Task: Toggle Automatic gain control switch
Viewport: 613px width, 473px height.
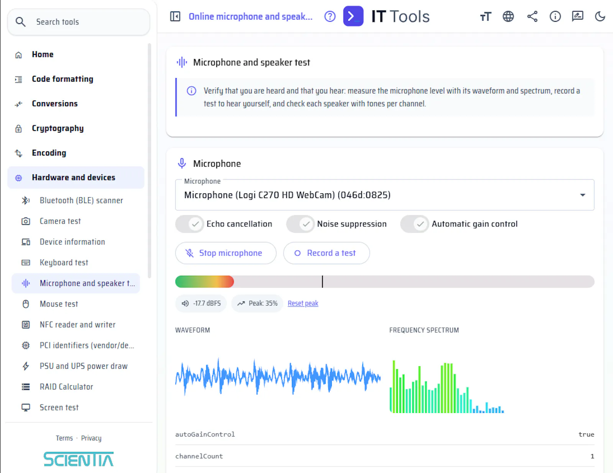Action: click(x=415, y=224)
